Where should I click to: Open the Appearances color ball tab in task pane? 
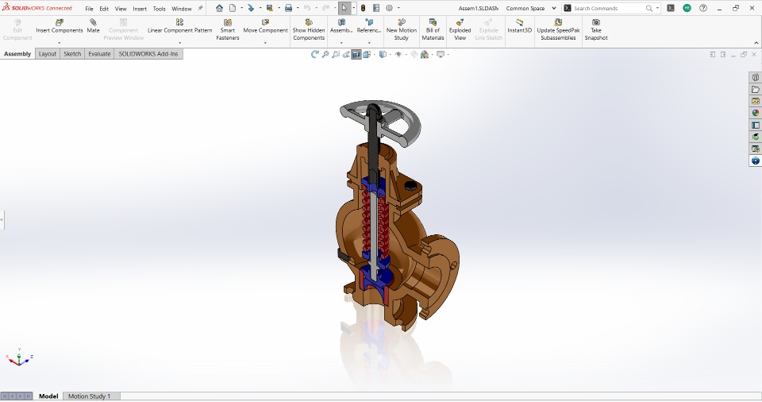point(755,113)
